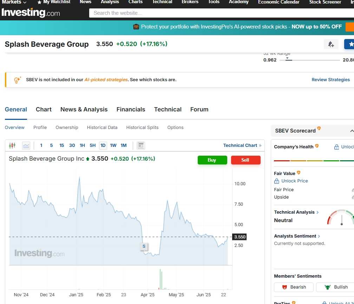Expand the Markets dropdown menu
354x304 pixels.
[x=14, y=2]
